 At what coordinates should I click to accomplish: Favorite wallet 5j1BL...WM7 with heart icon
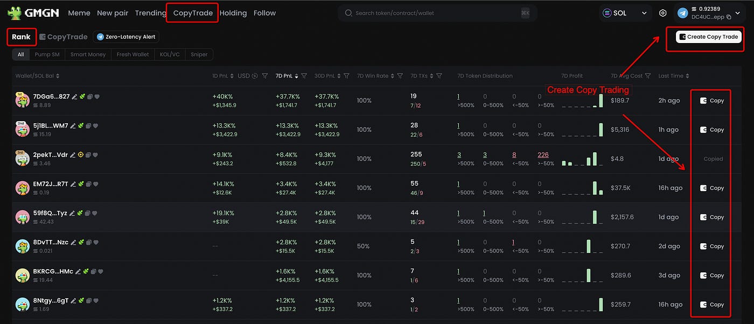(95, 126)
